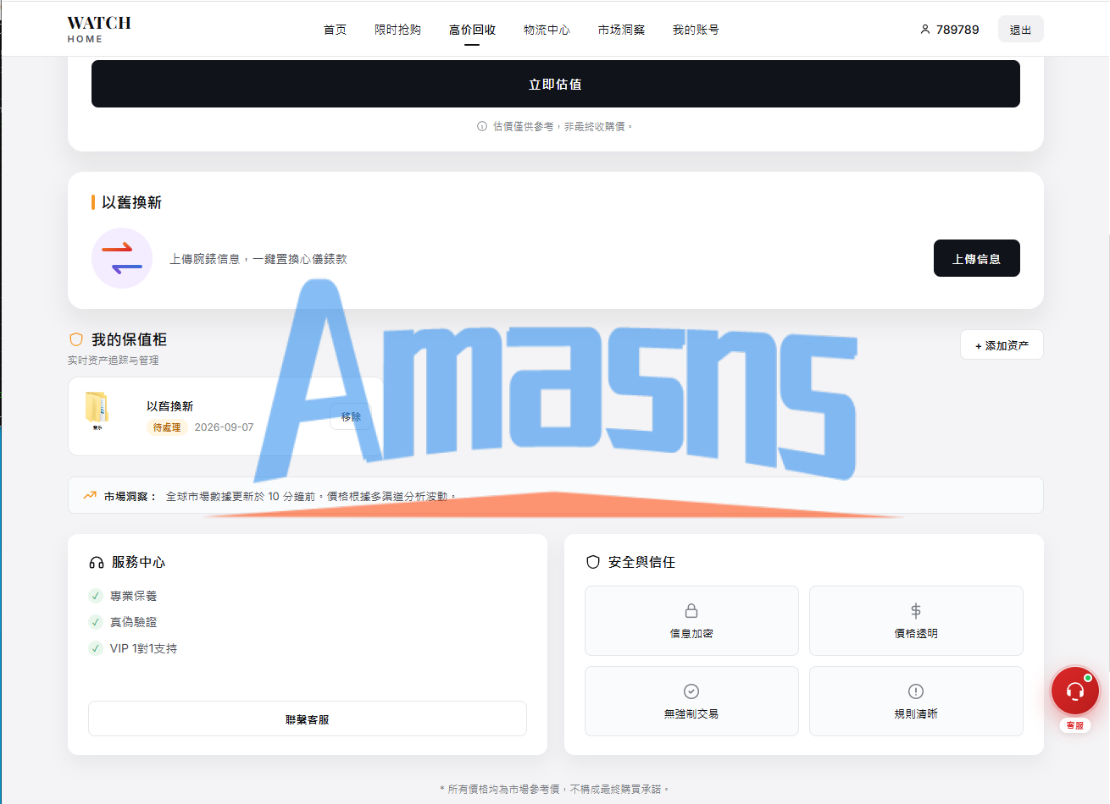Click the VIP 1對1支持 list item text
Screen dimensions: 1110x804
point(144,648)
